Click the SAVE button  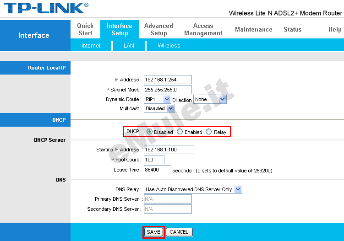click(153, 232)
